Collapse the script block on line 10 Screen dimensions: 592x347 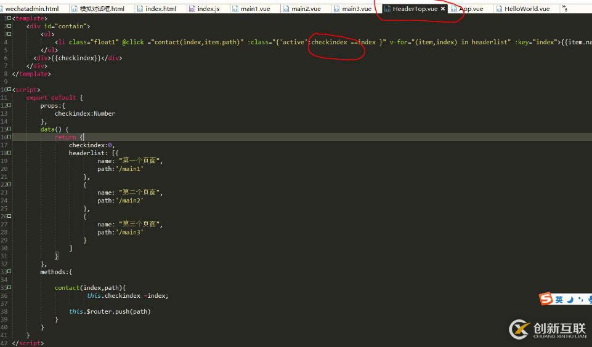(9, 90)
